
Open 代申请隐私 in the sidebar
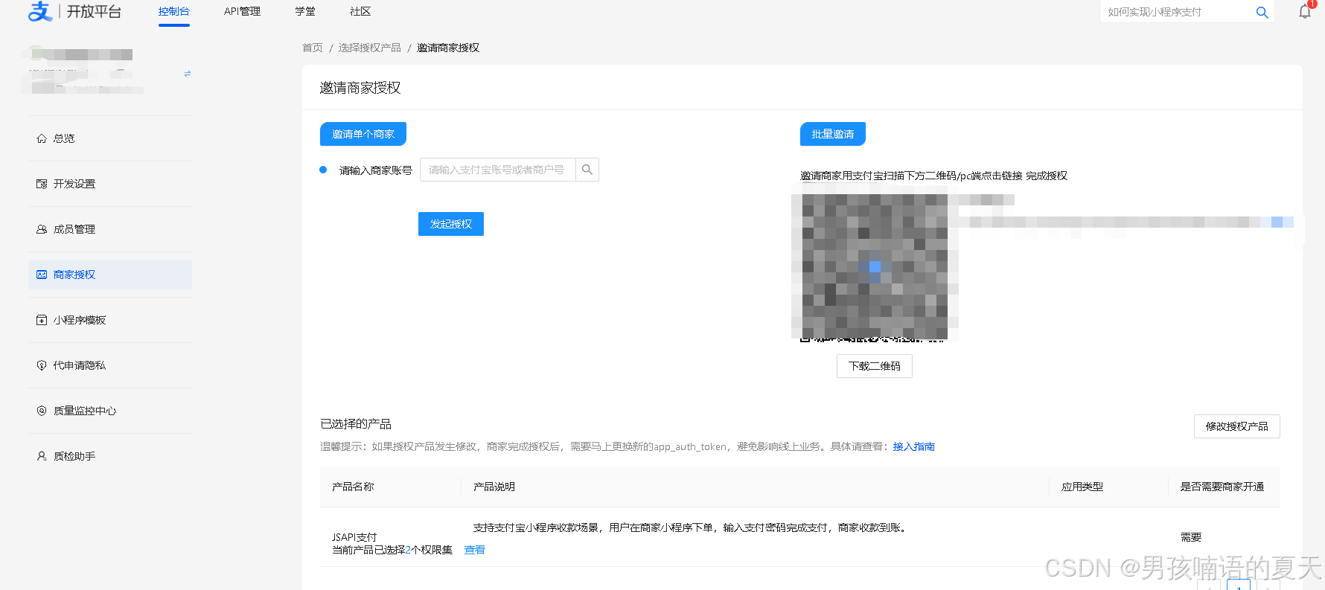110,365
